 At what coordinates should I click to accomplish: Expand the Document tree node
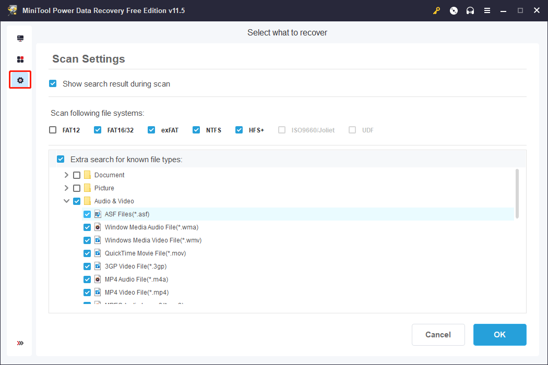[66, 175]
